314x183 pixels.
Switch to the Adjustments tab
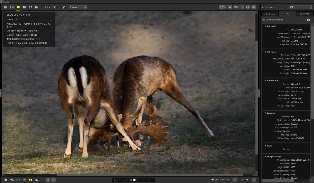coord(270,14)
